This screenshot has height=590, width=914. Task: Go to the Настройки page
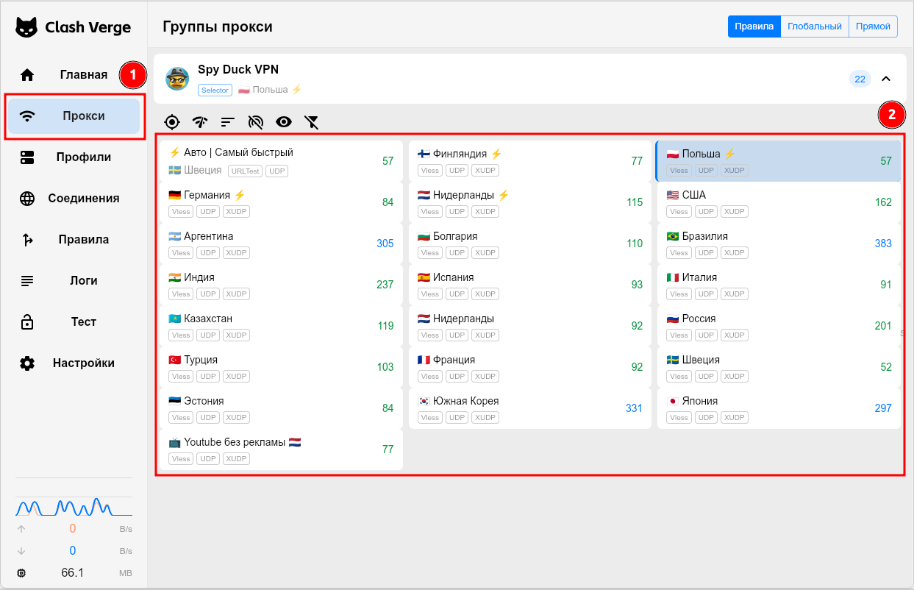83,363
